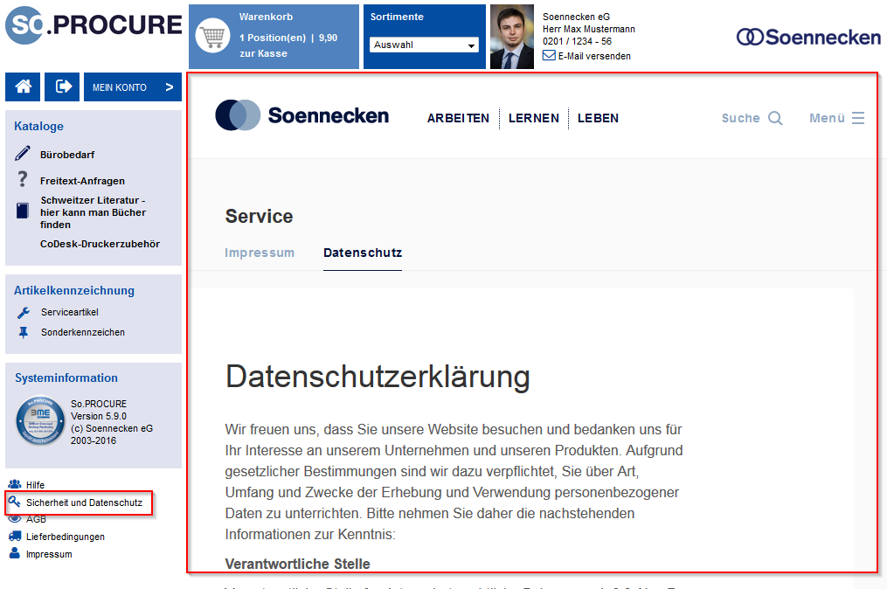Click the Verantwortliche Stelle subheading
Image resolution: width=887 pixels, height=589 pixels.
point(297,564)
